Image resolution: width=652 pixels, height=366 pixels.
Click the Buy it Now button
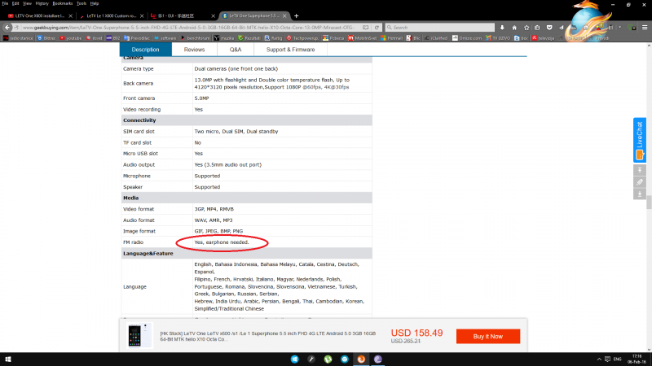(x=487, y=336)
